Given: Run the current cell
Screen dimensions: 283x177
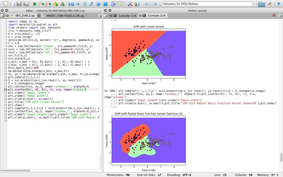Looking at the screenshot, I should [42, 4].
